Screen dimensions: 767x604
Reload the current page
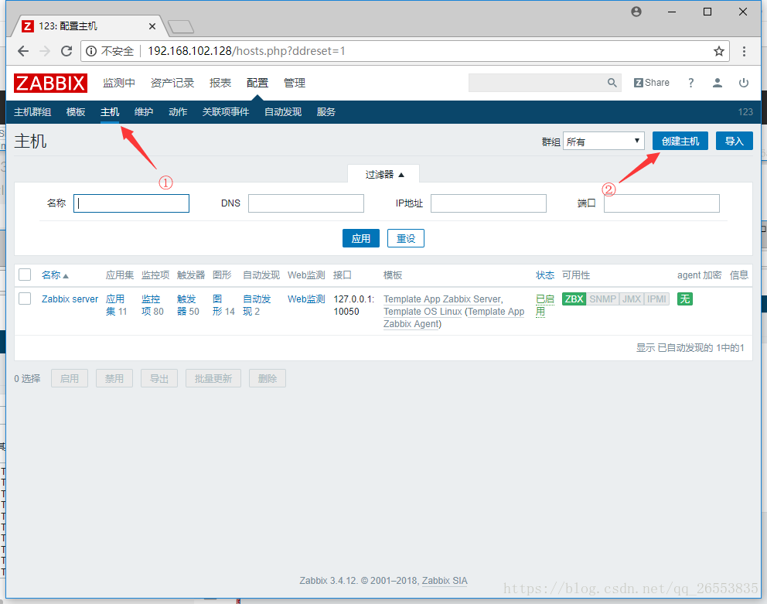pyautogui.click(x=66, y=51)
